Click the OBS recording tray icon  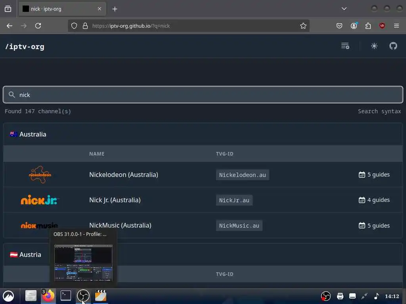[326, 296]
